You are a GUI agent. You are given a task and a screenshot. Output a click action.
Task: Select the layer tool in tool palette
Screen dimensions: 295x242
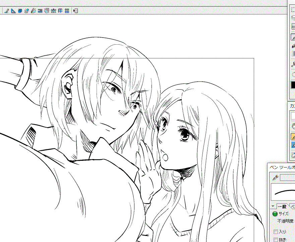pyautogui.click(x=293, y=18)
